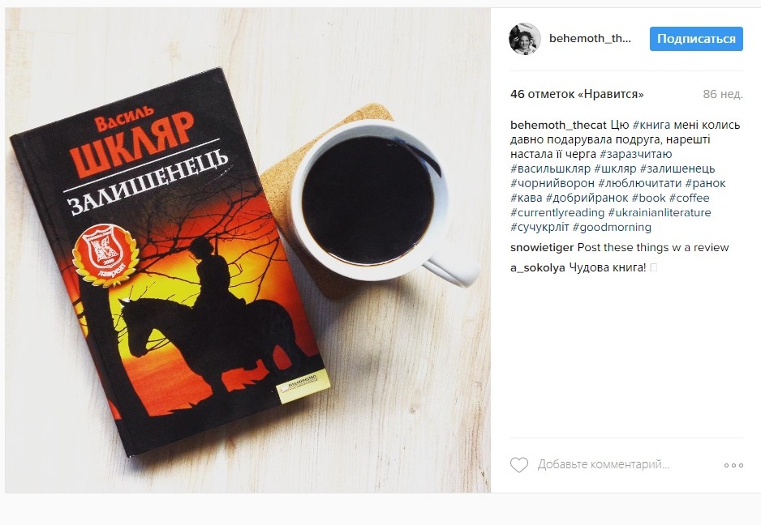Image resolution: width=761 pixels, height=525 pixels.
Task: Click the heart like icon
Action: point(518,465)
